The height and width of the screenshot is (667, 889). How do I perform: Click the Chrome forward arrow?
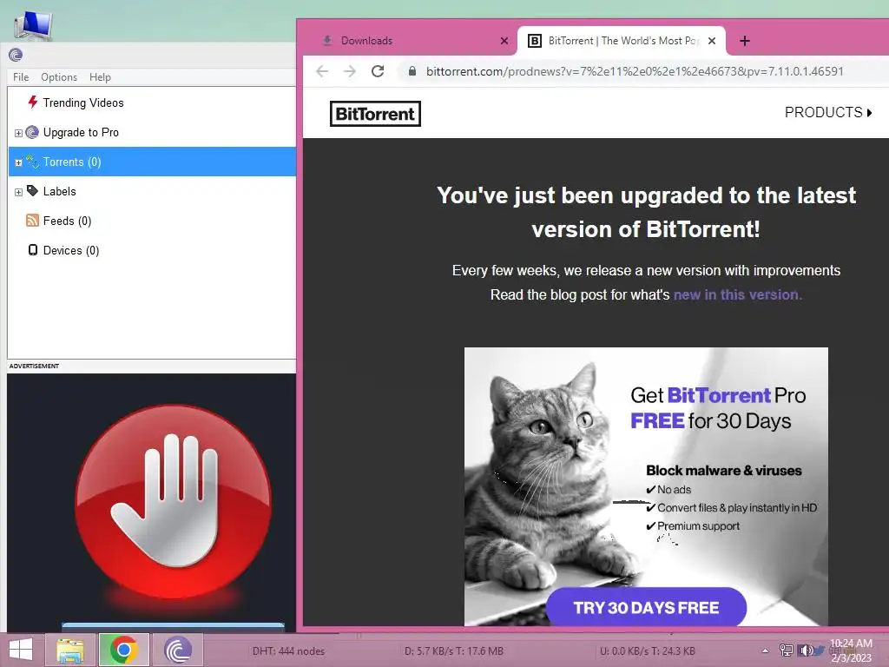350,71
